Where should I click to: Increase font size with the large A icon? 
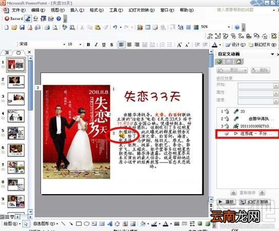click(179, 45)
